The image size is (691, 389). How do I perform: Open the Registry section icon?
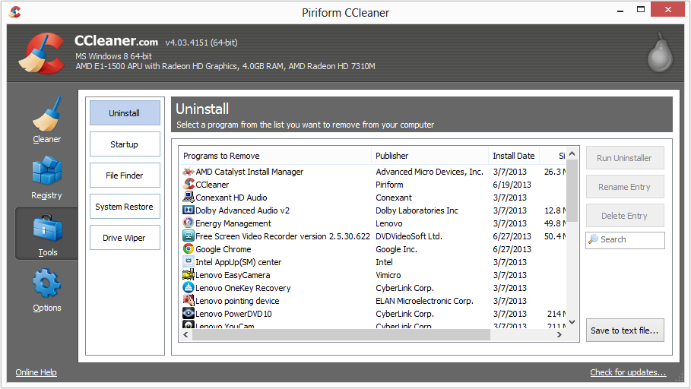(46, 171)
